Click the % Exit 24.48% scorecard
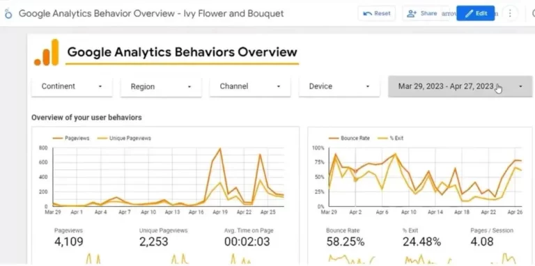535x266 pixels. pos(421,237)
